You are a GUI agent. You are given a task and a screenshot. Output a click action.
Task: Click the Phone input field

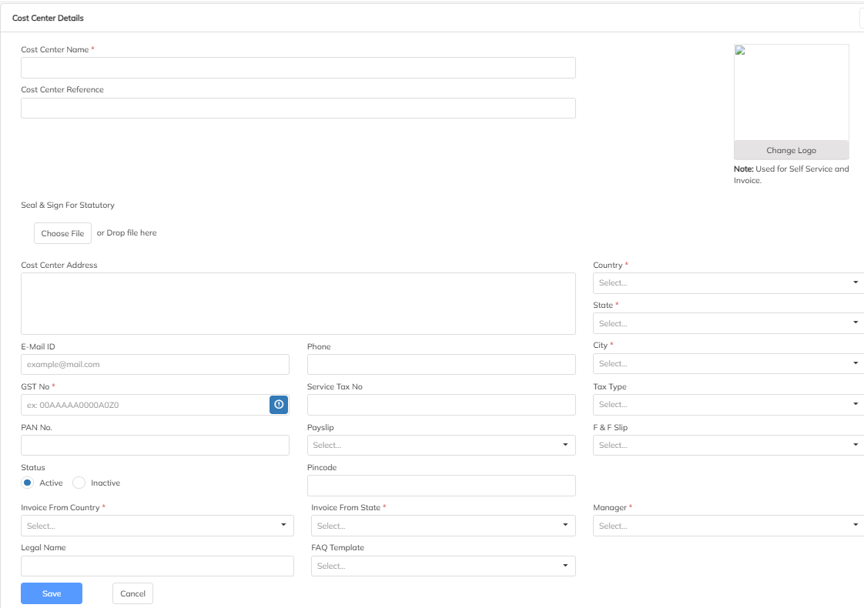click(441, 365)
